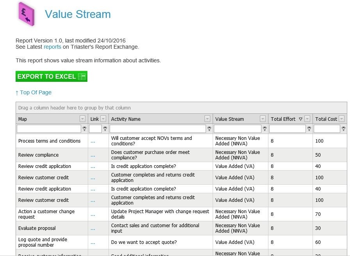
Task: Click the filter funnel icon for Link column
Action: 105,129
